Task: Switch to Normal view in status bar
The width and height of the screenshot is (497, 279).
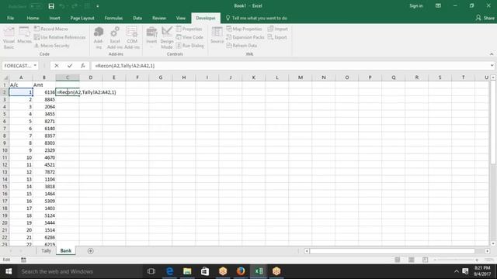Action: click(398, 260)
